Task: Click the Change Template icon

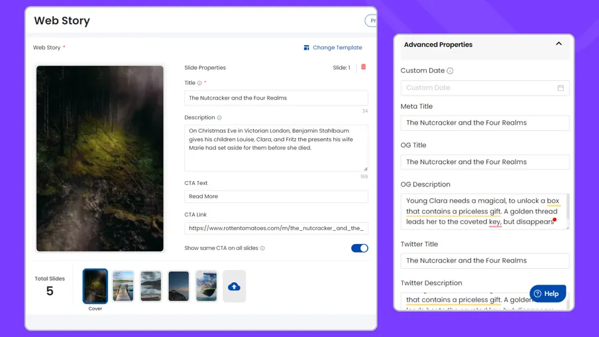Action: click(x=307, y=48)
